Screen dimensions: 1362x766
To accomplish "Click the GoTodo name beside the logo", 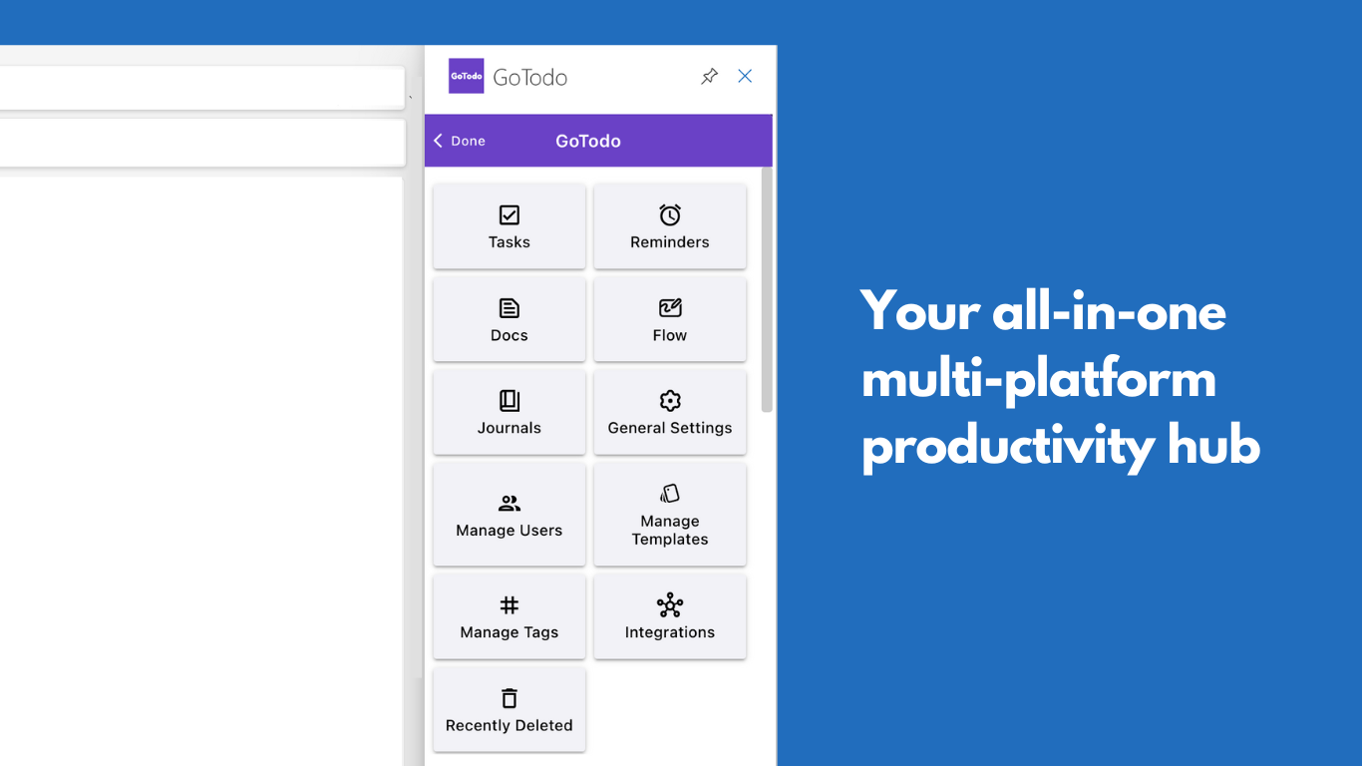I will click(x=530, y=78).
